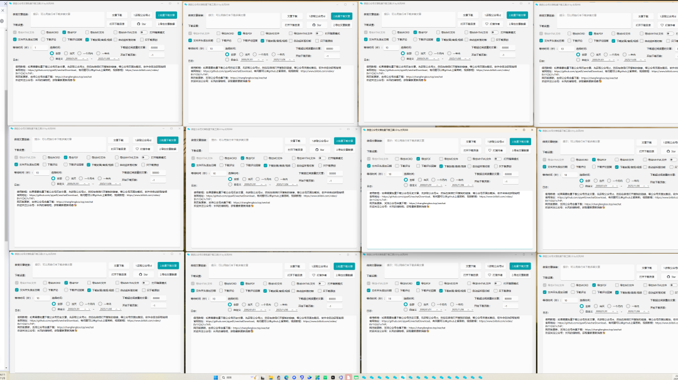Uncheck 文件开头添加日期 in the middle-row second window
The height and width of the screenshot is (380, 678).
193,165
